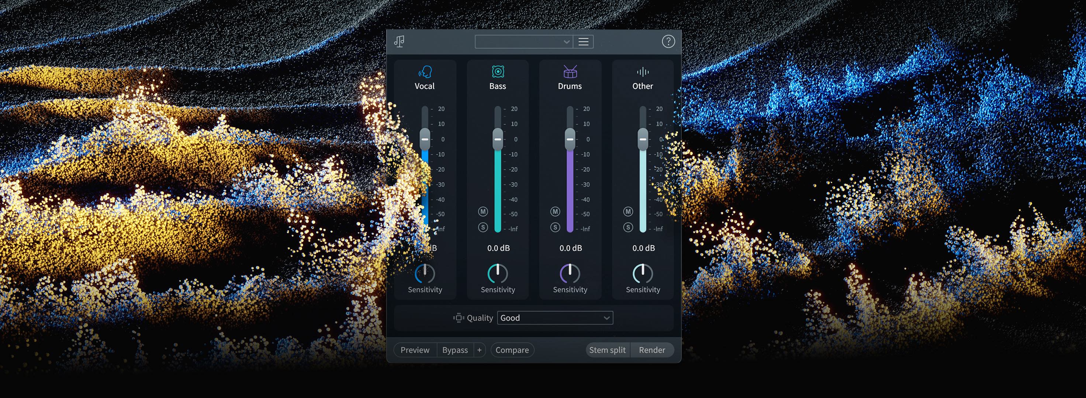This screenshot has width=1086, height=398.
Task: Click the Drums Sensitivity knob
Action: pos(570,274)
